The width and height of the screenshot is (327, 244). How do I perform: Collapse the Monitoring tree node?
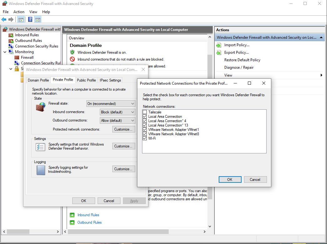[x=5, y=52]
